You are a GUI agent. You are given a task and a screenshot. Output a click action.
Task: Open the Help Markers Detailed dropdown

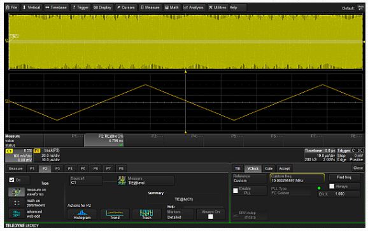click(x=180, y=214)
